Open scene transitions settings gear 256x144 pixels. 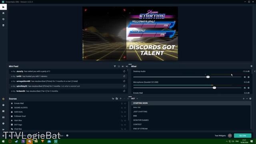250,99
